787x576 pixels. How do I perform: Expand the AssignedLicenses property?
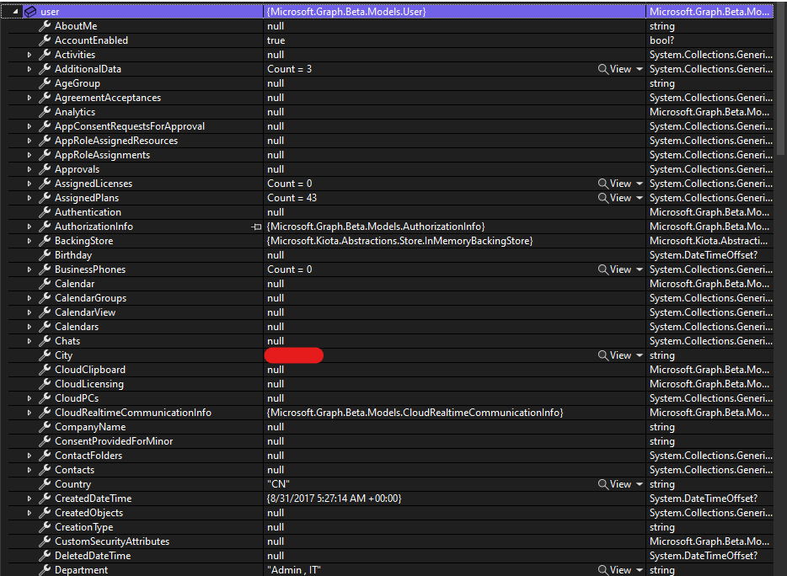coord(29,184)
